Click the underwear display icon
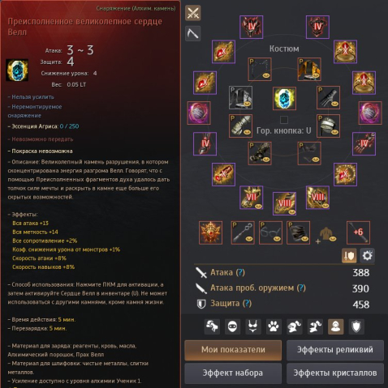388x388 pixels. [253, 326]
